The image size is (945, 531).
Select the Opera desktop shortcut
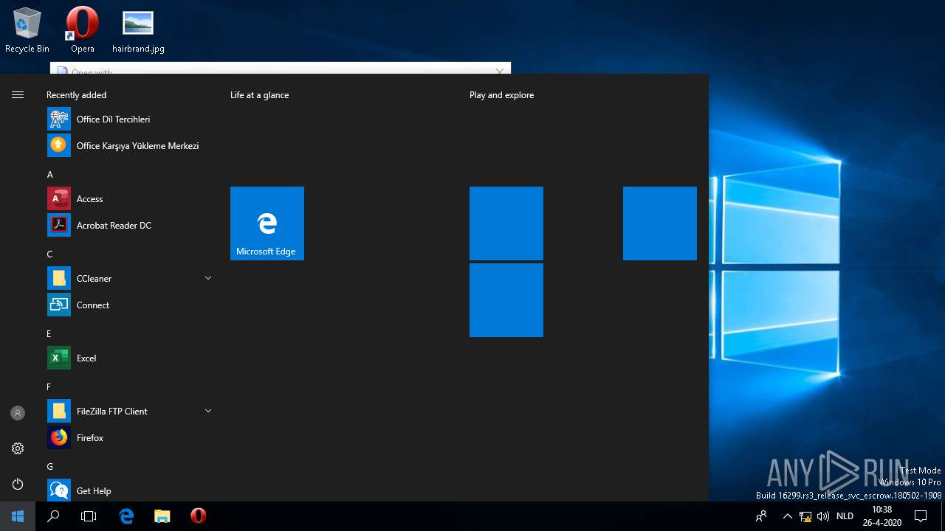pyautogui.click(x=83, y=31)
